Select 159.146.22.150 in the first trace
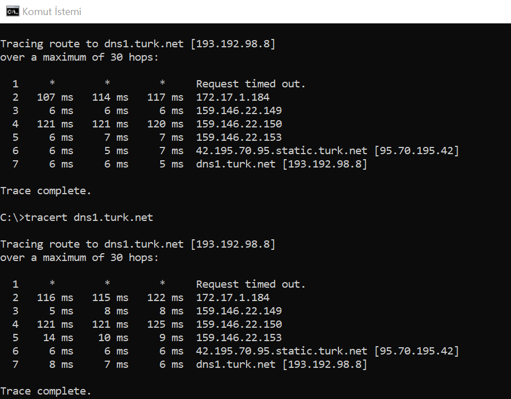The image size is (511, 399). pos(239,124)
